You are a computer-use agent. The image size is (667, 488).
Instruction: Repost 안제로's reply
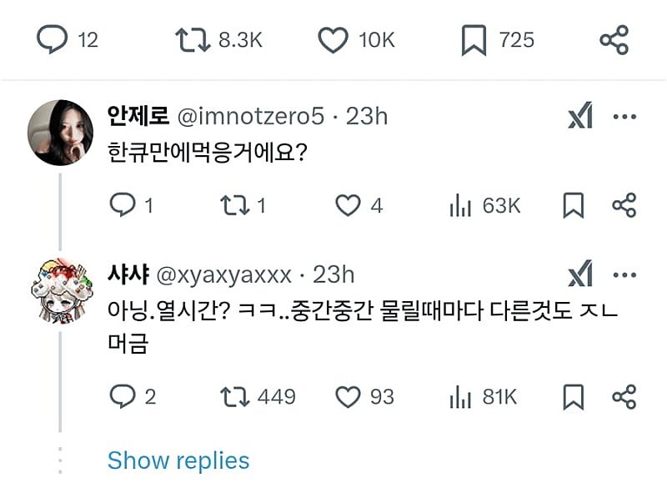[x=233, y=205]
